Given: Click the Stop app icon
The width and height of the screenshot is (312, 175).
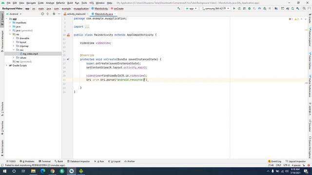Looking at the screenshot, I should (270, 9).
